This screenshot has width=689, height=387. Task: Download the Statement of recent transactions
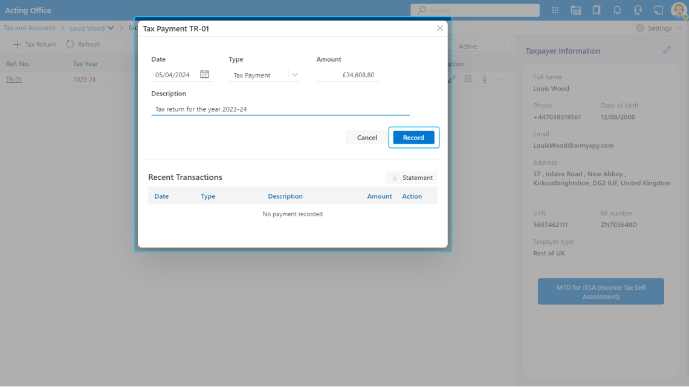[x=412, y=178]
